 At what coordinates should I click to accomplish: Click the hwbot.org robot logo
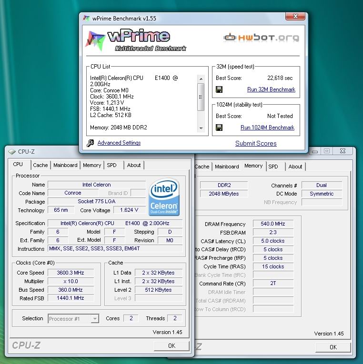click(x=261, y=38)
